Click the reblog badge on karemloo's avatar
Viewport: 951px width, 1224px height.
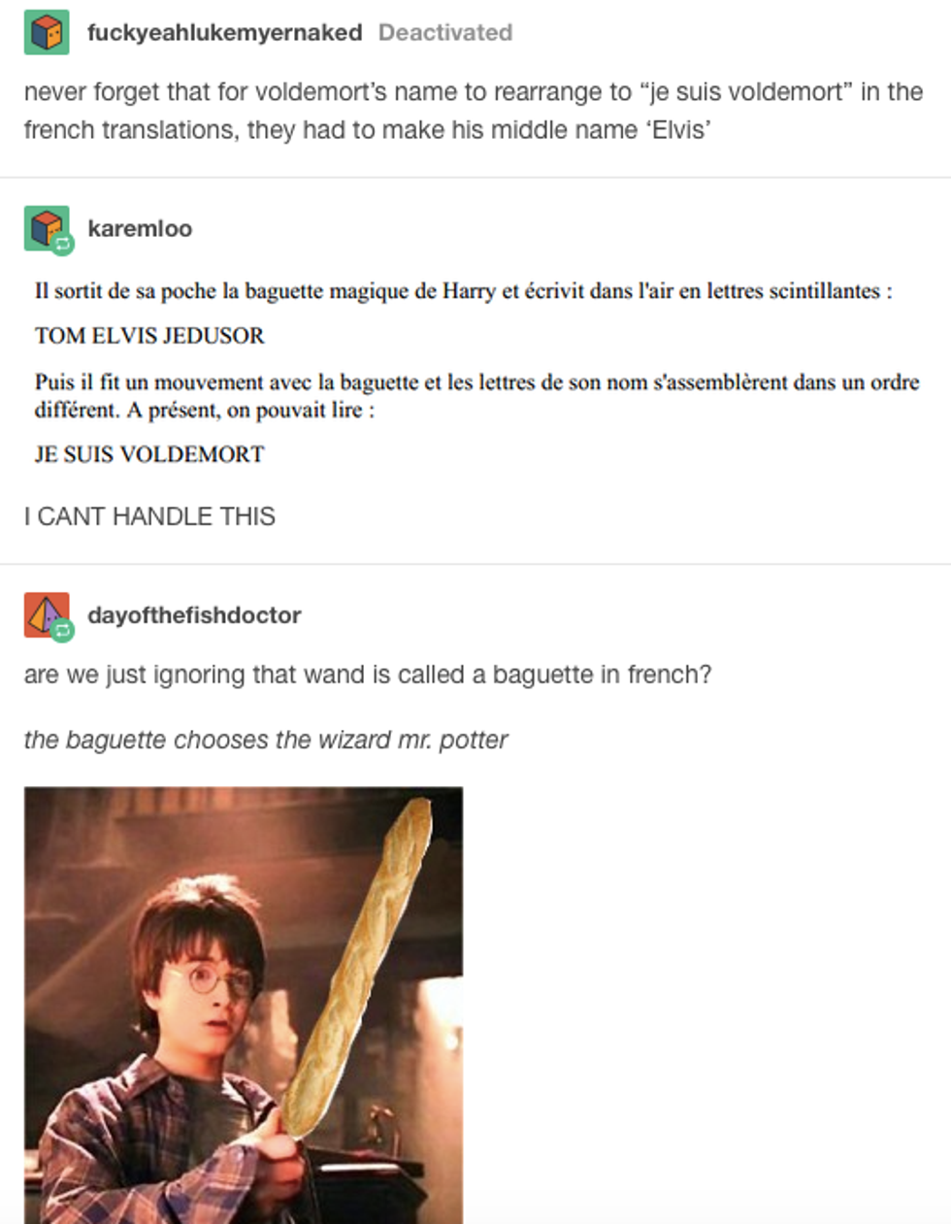click(63, 245)
